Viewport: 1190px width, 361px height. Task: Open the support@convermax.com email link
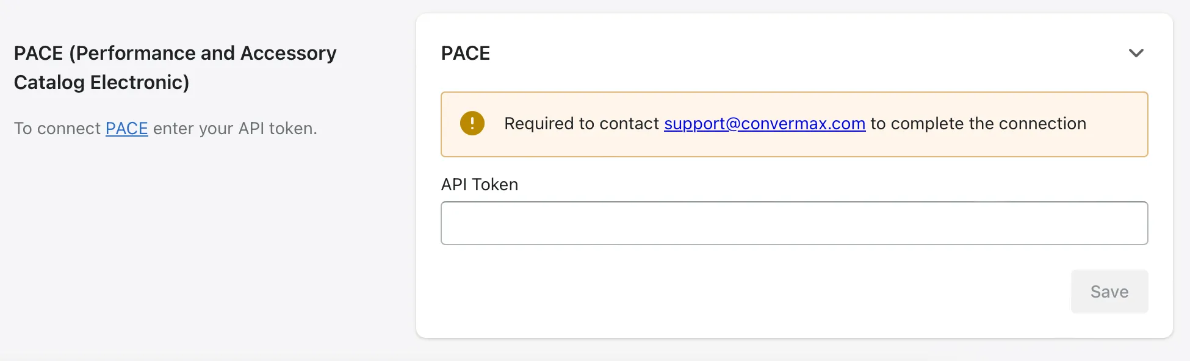pyautogui.click(x=764, y=124)
